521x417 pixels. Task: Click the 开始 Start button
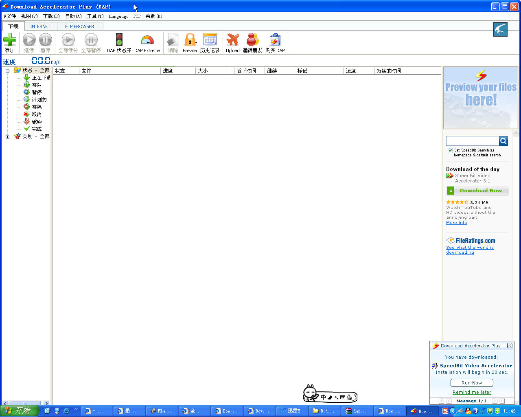(20, 410)
